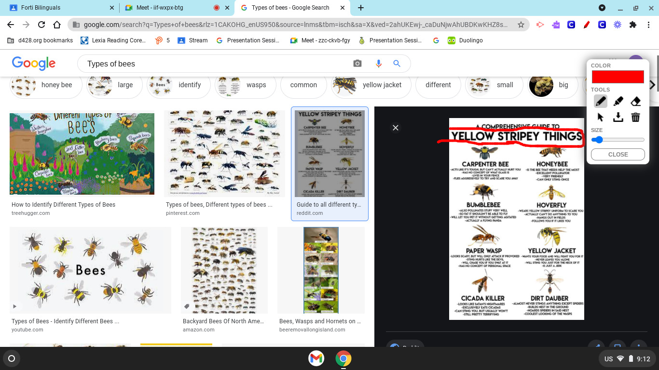
Task: Download the annotated drawing
Action: pyautogui.click(x=618, y=117)
